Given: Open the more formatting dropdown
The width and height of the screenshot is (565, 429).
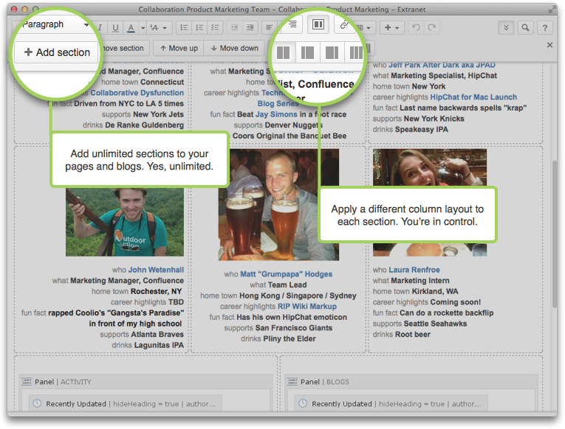Looking at the screenshot, I should tap(159, 28).
